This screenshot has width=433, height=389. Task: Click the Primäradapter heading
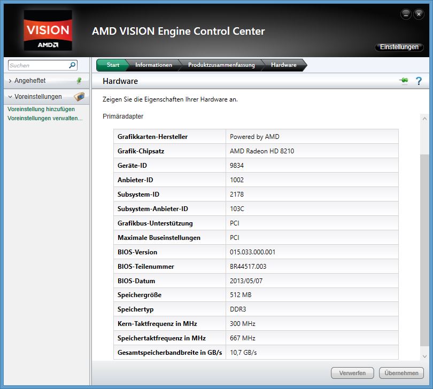123,116
